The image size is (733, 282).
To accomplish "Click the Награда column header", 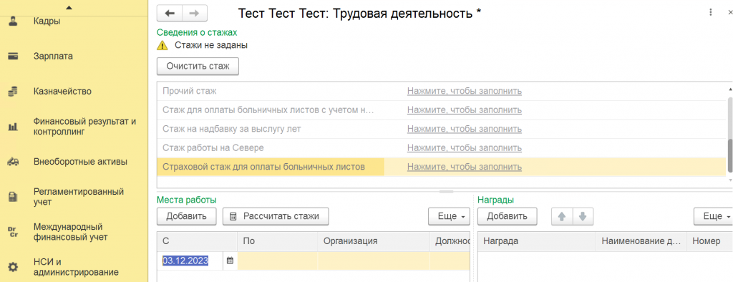I will [x=537, y=241].
